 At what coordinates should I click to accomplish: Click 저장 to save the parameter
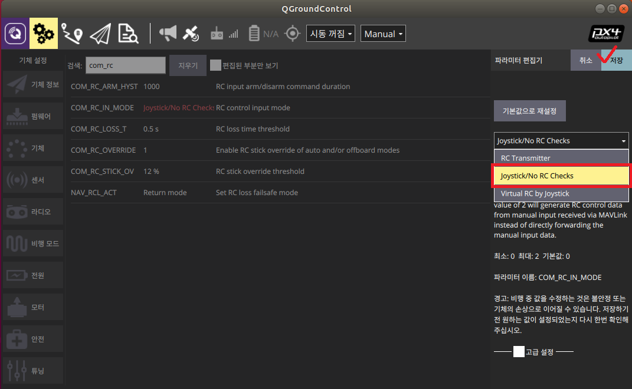tap(617, 60)
